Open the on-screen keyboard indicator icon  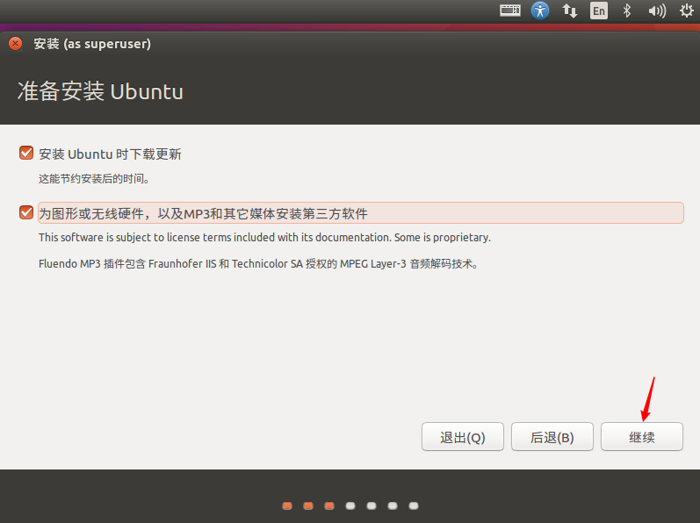point(509,11)
